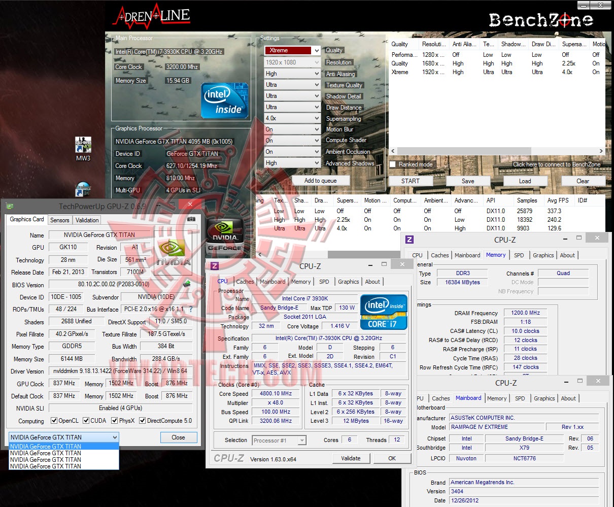Click the Intel inside logo in Main Processor

click(x=224, y=100)
